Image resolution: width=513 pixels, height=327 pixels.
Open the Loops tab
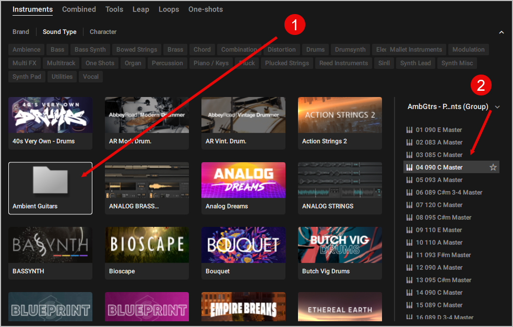click(x=169, y=9)
